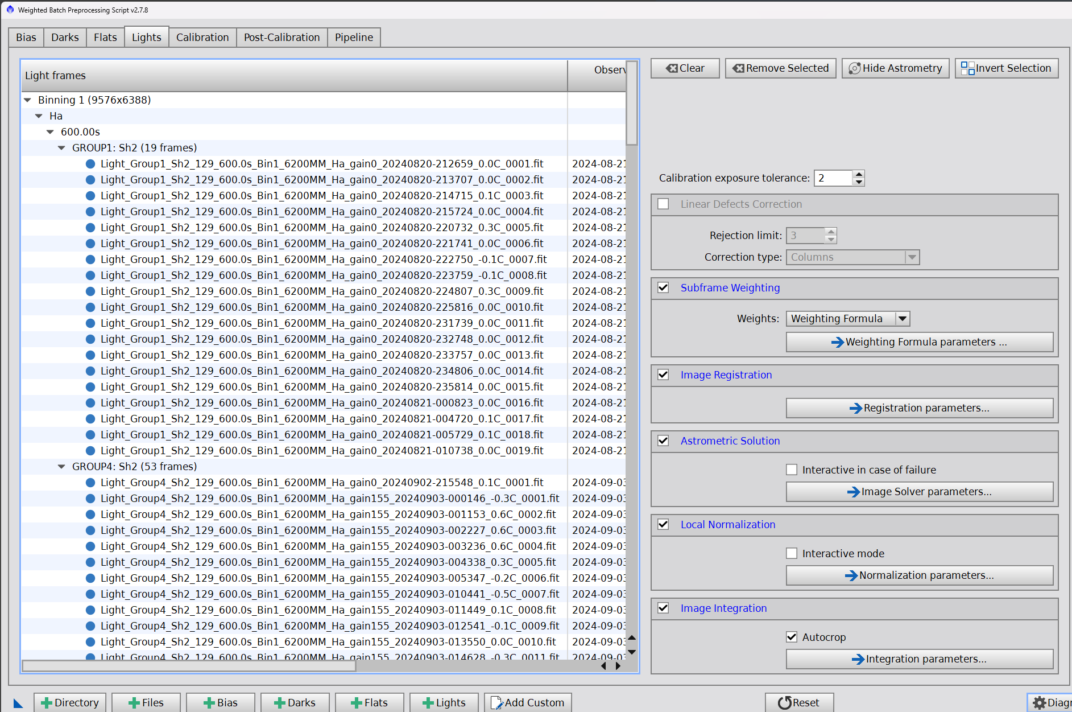The image size is (1072, 712).
Task: Collapse the Binning 1 (9576x6388) node
Action: [x=27, y=100]
